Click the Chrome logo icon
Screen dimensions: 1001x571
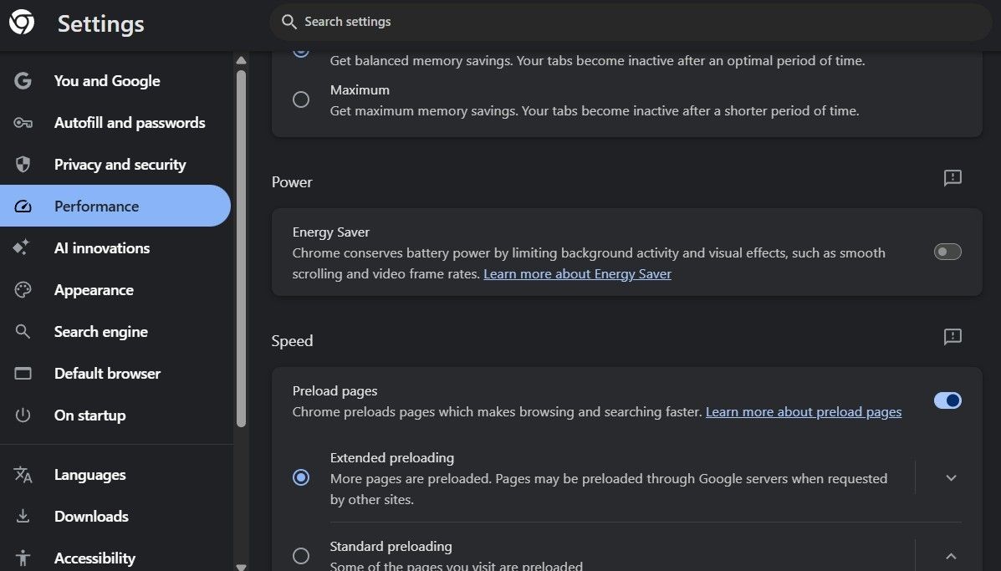22,23
